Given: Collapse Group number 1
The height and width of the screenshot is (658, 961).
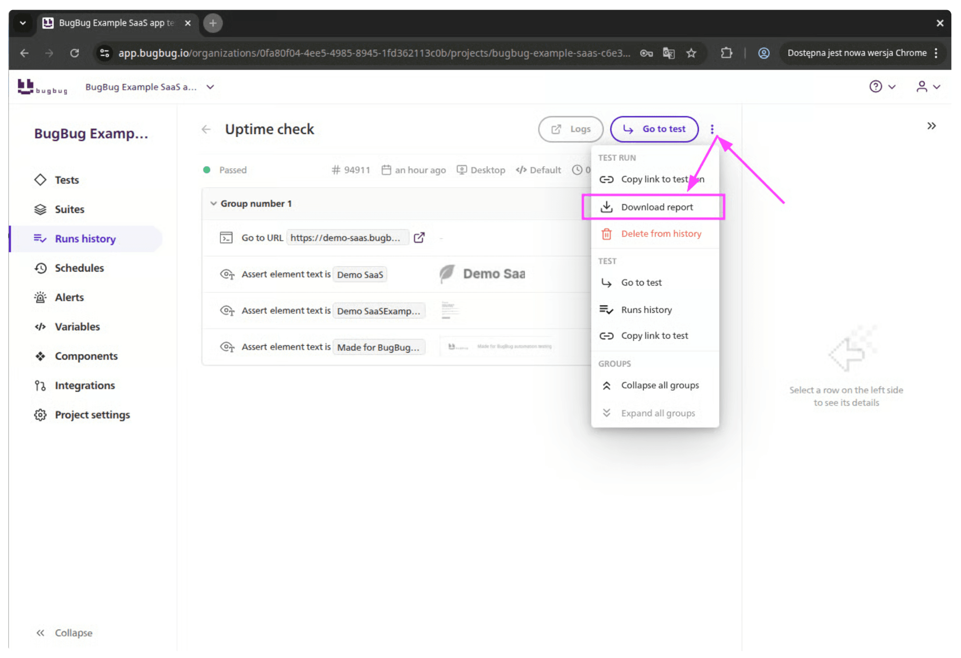Looking at the screenshot, I should coord(213,204).
